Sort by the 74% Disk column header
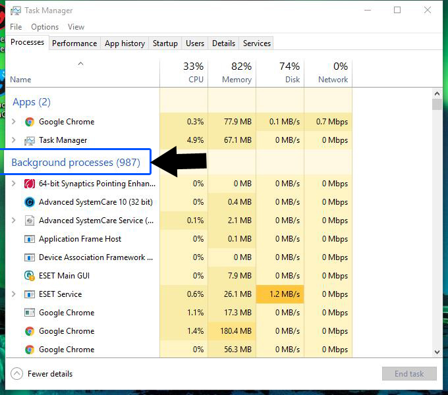This screenshot has height=395, width=448. pos(280,73)
